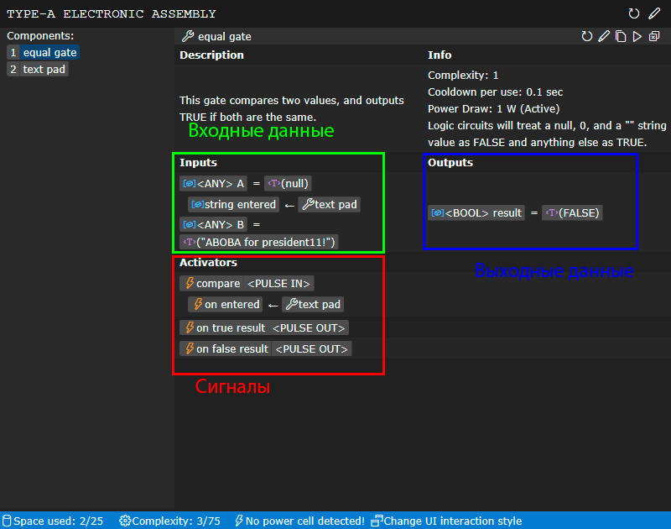Click the play triangle icon in the equal gate header
Screen dimensions: 671x529
coord(637,36)
